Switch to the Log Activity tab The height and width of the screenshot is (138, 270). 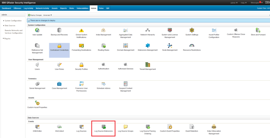pyautogui.click(x=28, y=8)
